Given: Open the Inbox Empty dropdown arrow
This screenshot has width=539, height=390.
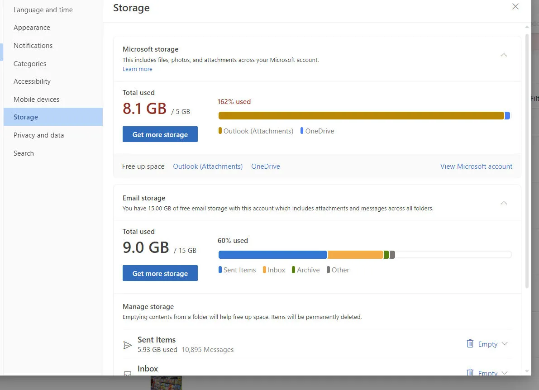Looking at the screenshot, I should pos(505,373).
